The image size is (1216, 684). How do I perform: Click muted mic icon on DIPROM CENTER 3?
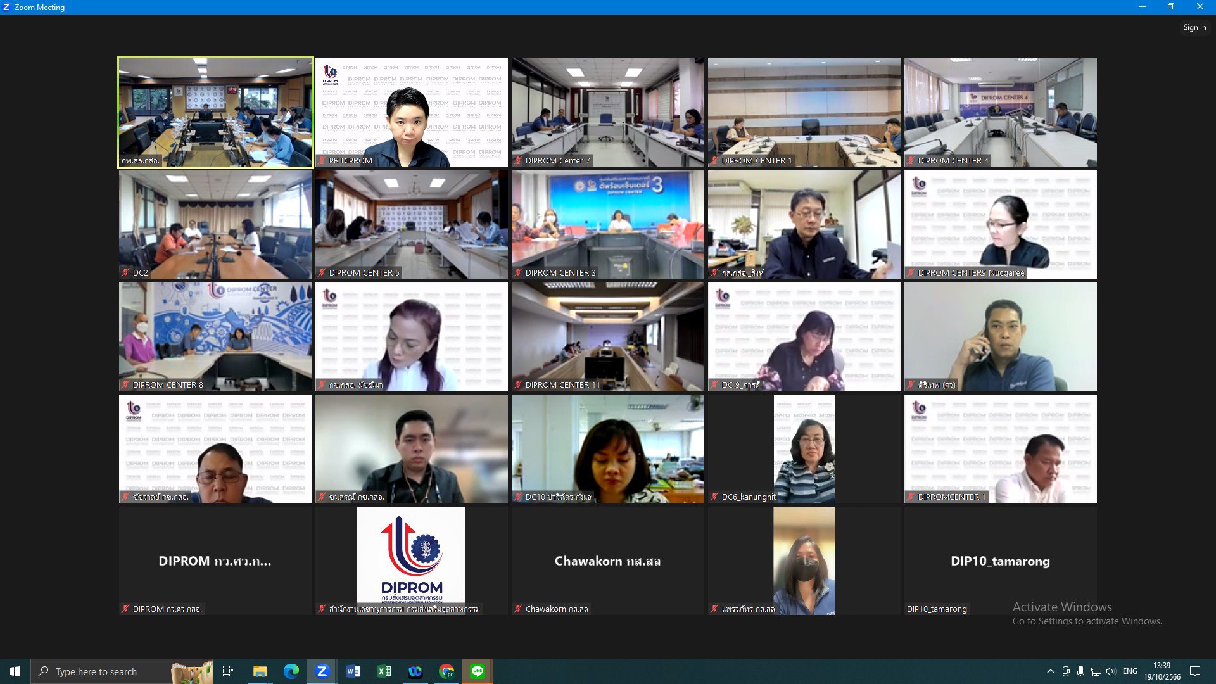click(518, 273)
